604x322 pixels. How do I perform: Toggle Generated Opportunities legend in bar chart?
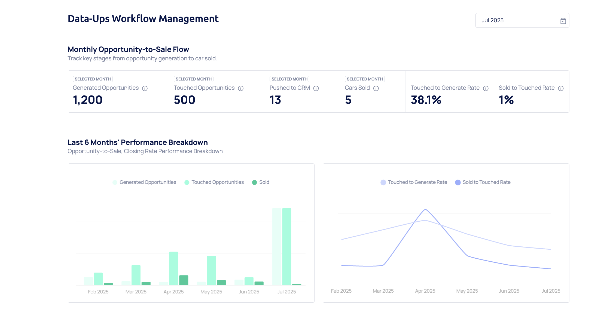148,182
